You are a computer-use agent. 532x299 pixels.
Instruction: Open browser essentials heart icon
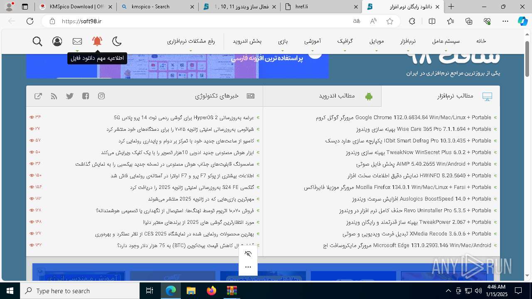point(487,21)
